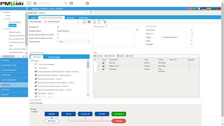The height and width of the screenshot is (126, 224).
Task: Select the Roles radio button in Visual Workflow
Action: [x=31, y=109]
